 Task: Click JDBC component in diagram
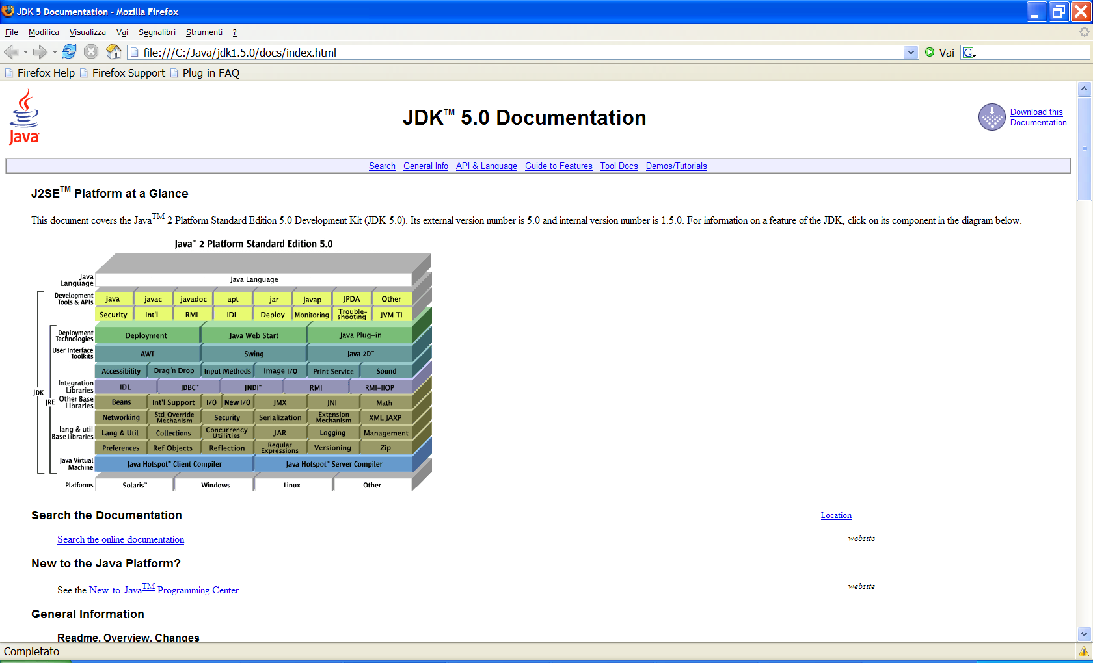(190, 387)
